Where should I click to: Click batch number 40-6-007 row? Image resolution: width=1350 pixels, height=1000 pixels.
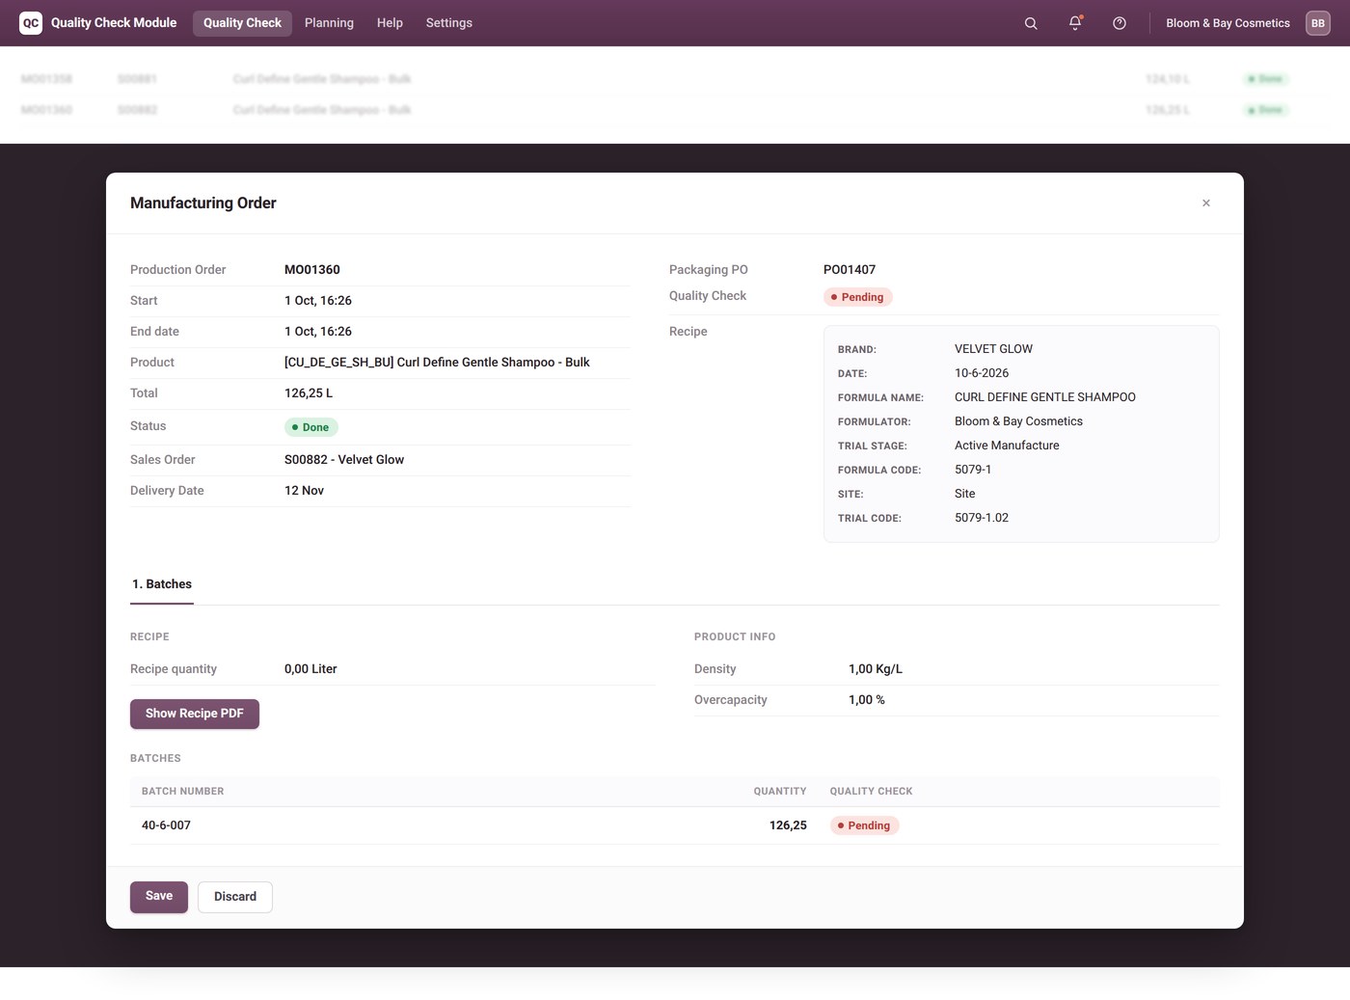coord(675,825)
